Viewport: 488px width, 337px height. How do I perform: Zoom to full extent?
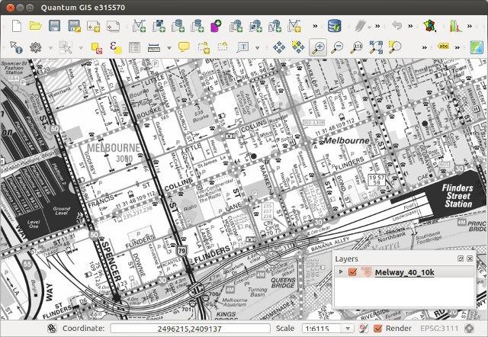[376, 47]
